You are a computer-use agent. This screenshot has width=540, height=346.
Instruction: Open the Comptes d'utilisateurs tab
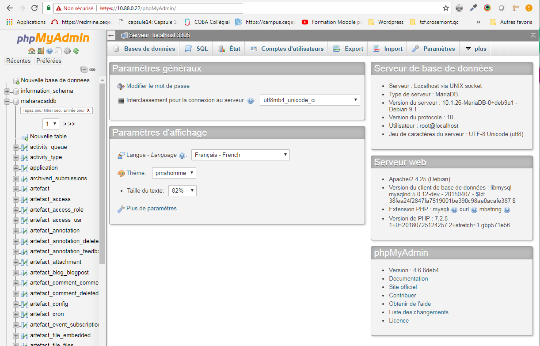[x=287, y=49]
